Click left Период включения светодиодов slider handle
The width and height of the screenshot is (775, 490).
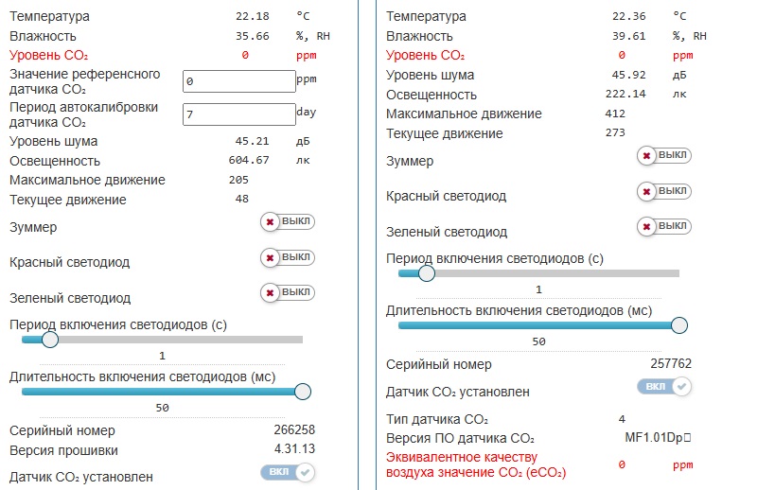(x=50, y=340)
